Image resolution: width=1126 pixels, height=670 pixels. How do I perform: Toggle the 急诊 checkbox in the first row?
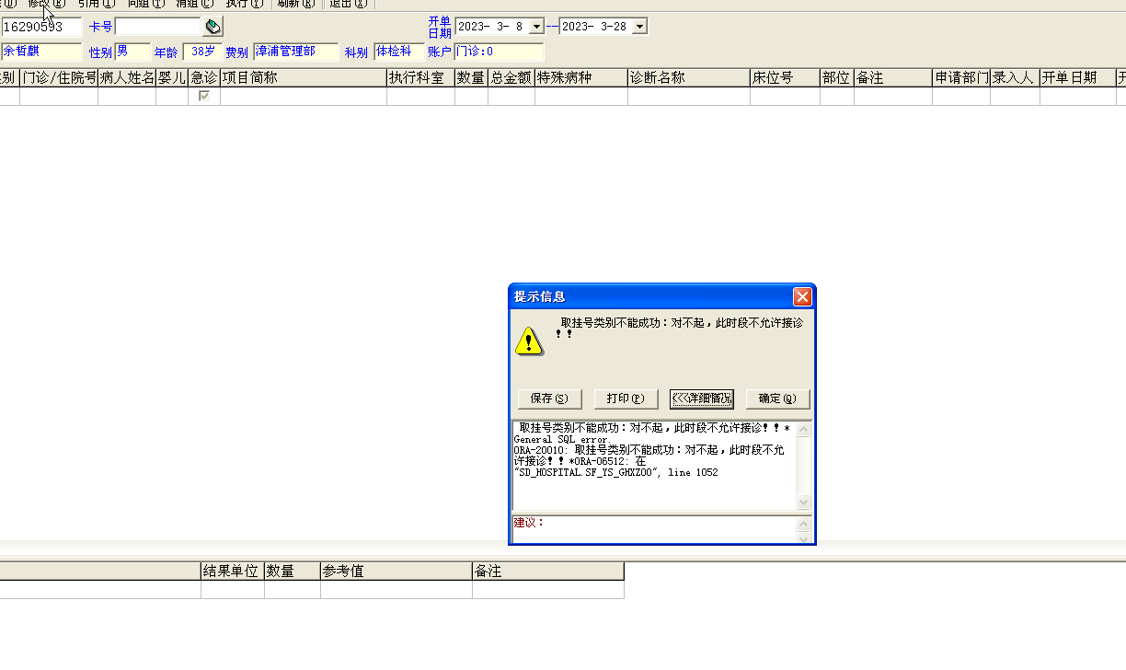click(204, 96)
